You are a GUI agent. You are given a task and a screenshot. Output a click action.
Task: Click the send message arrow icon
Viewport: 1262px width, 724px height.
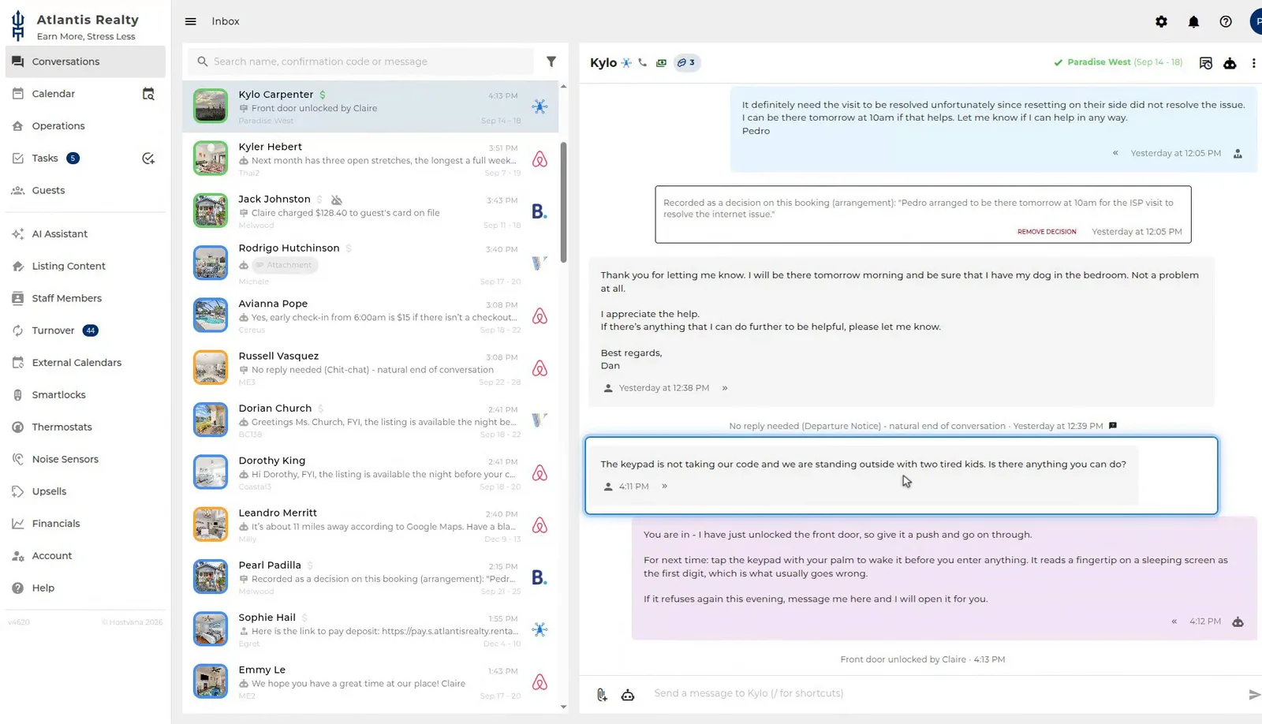(x=1253, y=694)
